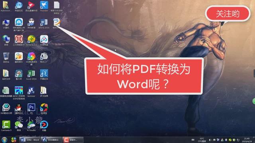Screen dimensions: 255x143
Task: Open the Windows Start menu orb
Action: coord(4,140)
